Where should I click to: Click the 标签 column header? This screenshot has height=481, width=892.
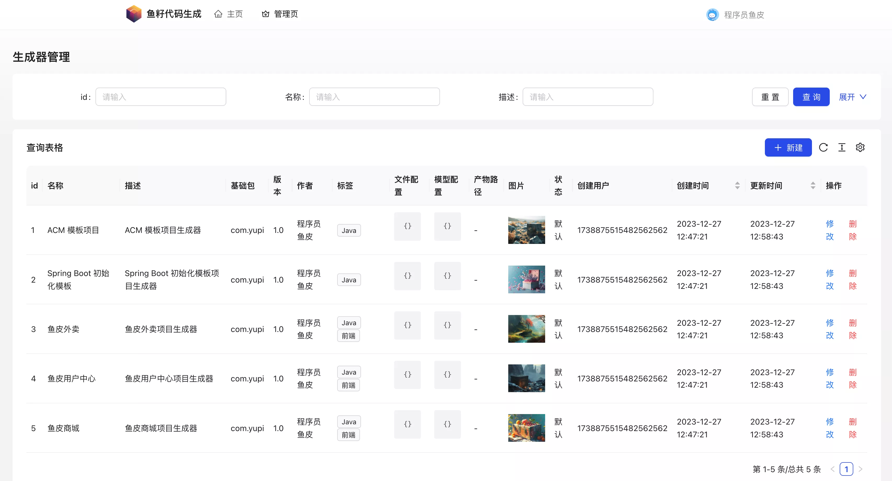pyautogui.click(x=345, y=186)
